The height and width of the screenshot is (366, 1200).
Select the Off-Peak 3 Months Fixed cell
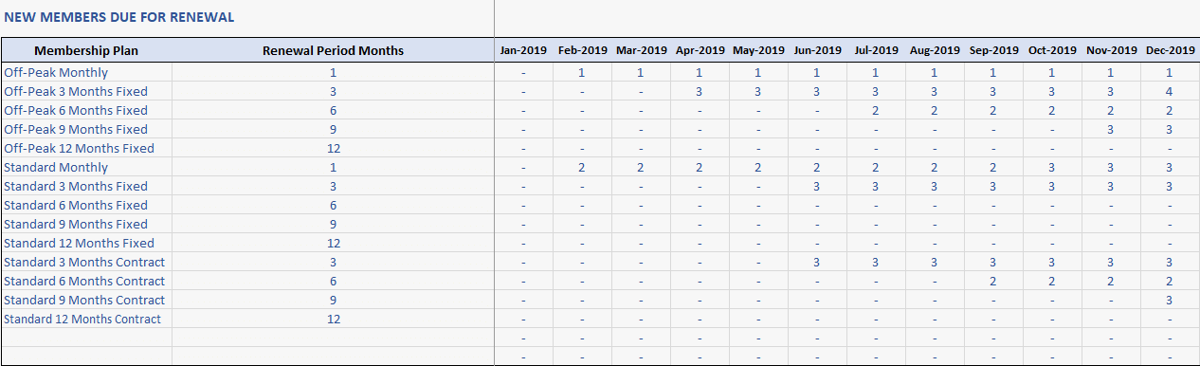click(x=86, y=91)
